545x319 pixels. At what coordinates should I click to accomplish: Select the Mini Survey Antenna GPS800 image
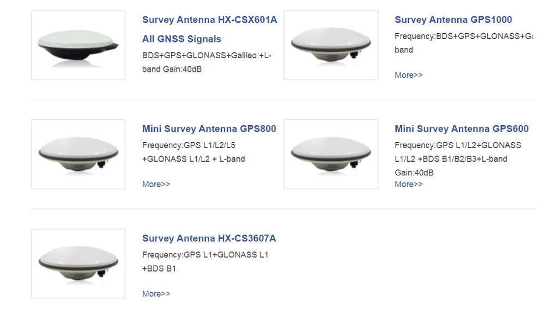pos(78,154)
